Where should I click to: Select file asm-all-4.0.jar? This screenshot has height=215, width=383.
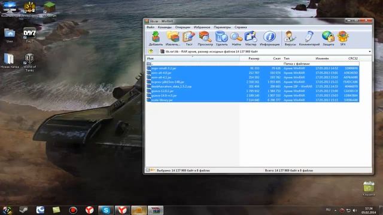pos(253,73)
